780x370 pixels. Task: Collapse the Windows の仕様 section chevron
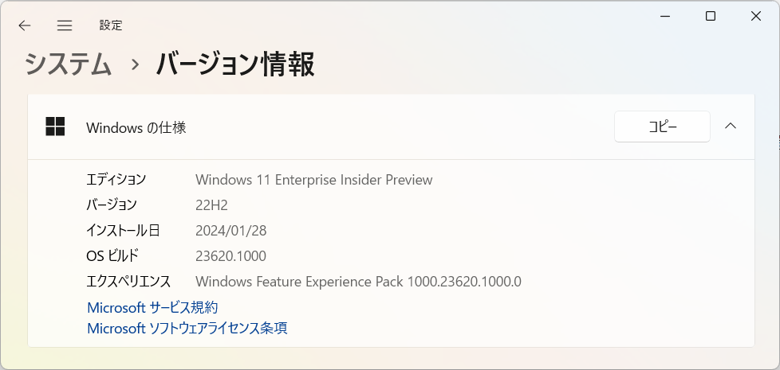[731, 126]
